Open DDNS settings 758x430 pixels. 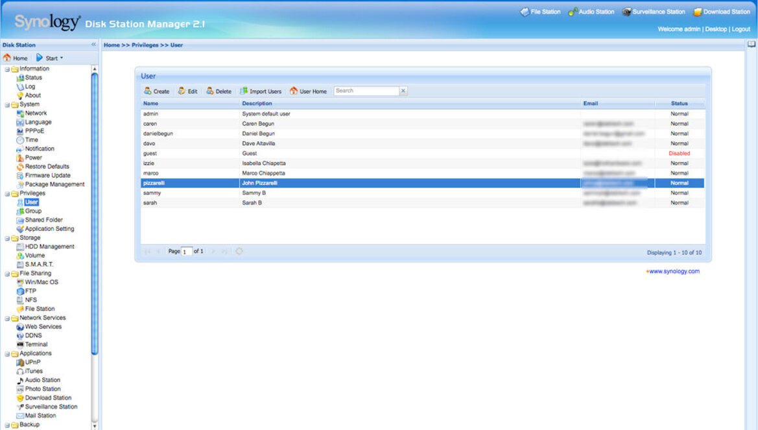point(33,335)
